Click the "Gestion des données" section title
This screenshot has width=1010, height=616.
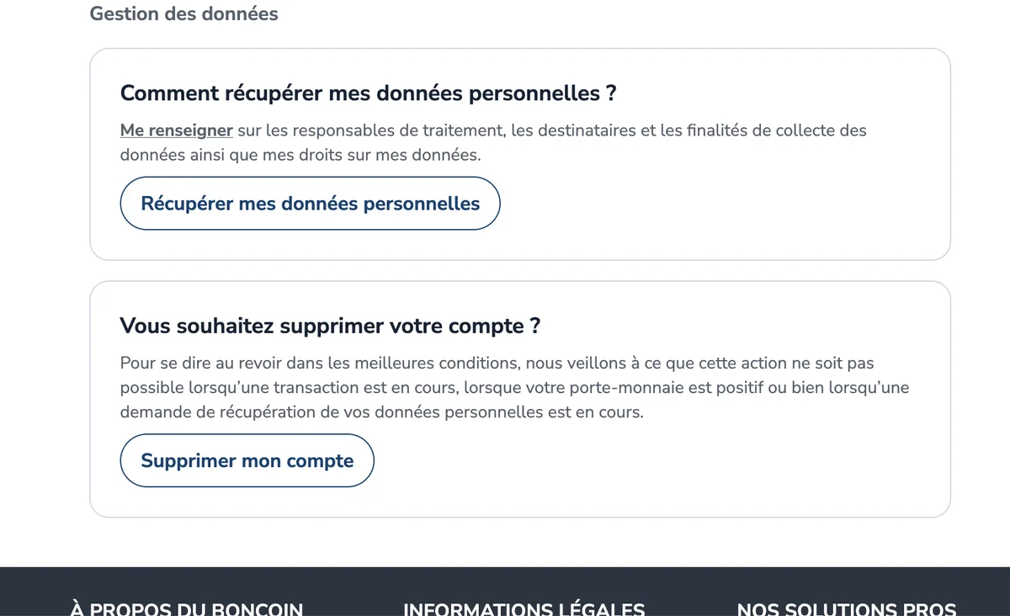[183, 13]
